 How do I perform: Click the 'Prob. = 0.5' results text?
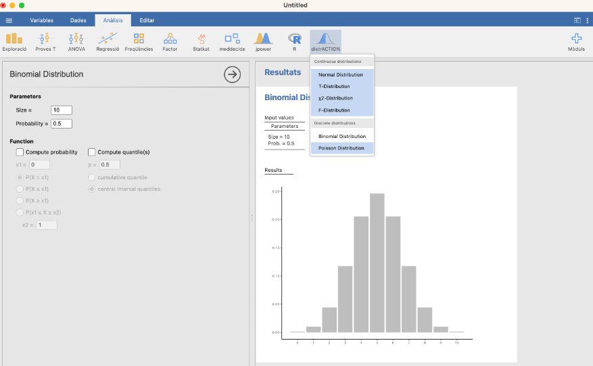pyautogui.click(x=281, y=143)
